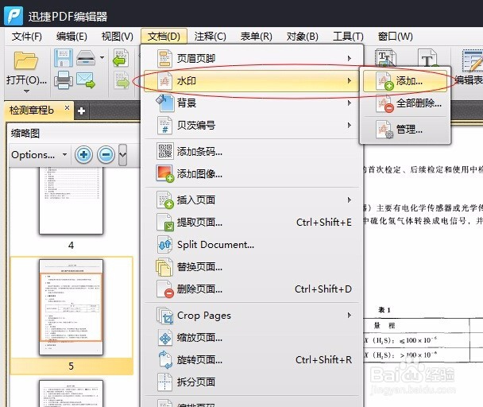Open the 文件(F) menu
The image size is (483, 407).
(x=27, y=37)
